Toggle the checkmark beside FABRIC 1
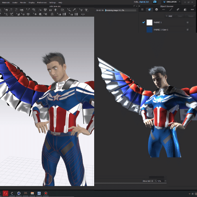Screen dimensions: 197x197 (x=143, y=22)
